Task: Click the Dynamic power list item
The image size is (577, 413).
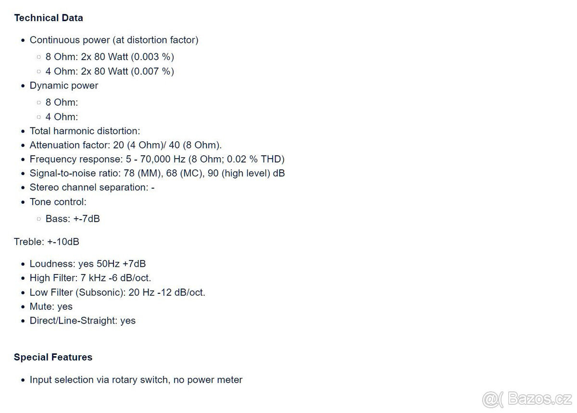Action: 64,86
